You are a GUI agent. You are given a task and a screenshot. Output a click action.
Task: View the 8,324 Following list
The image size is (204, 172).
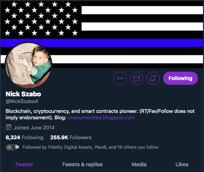(x=24, y=138)
